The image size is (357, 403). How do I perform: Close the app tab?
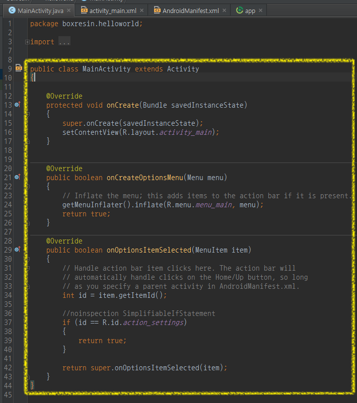coord(260,11)
